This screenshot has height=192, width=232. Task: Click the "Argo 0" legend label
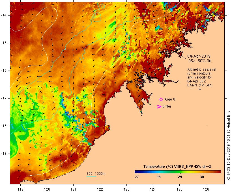pyautogui.click(x=170, y=99)
